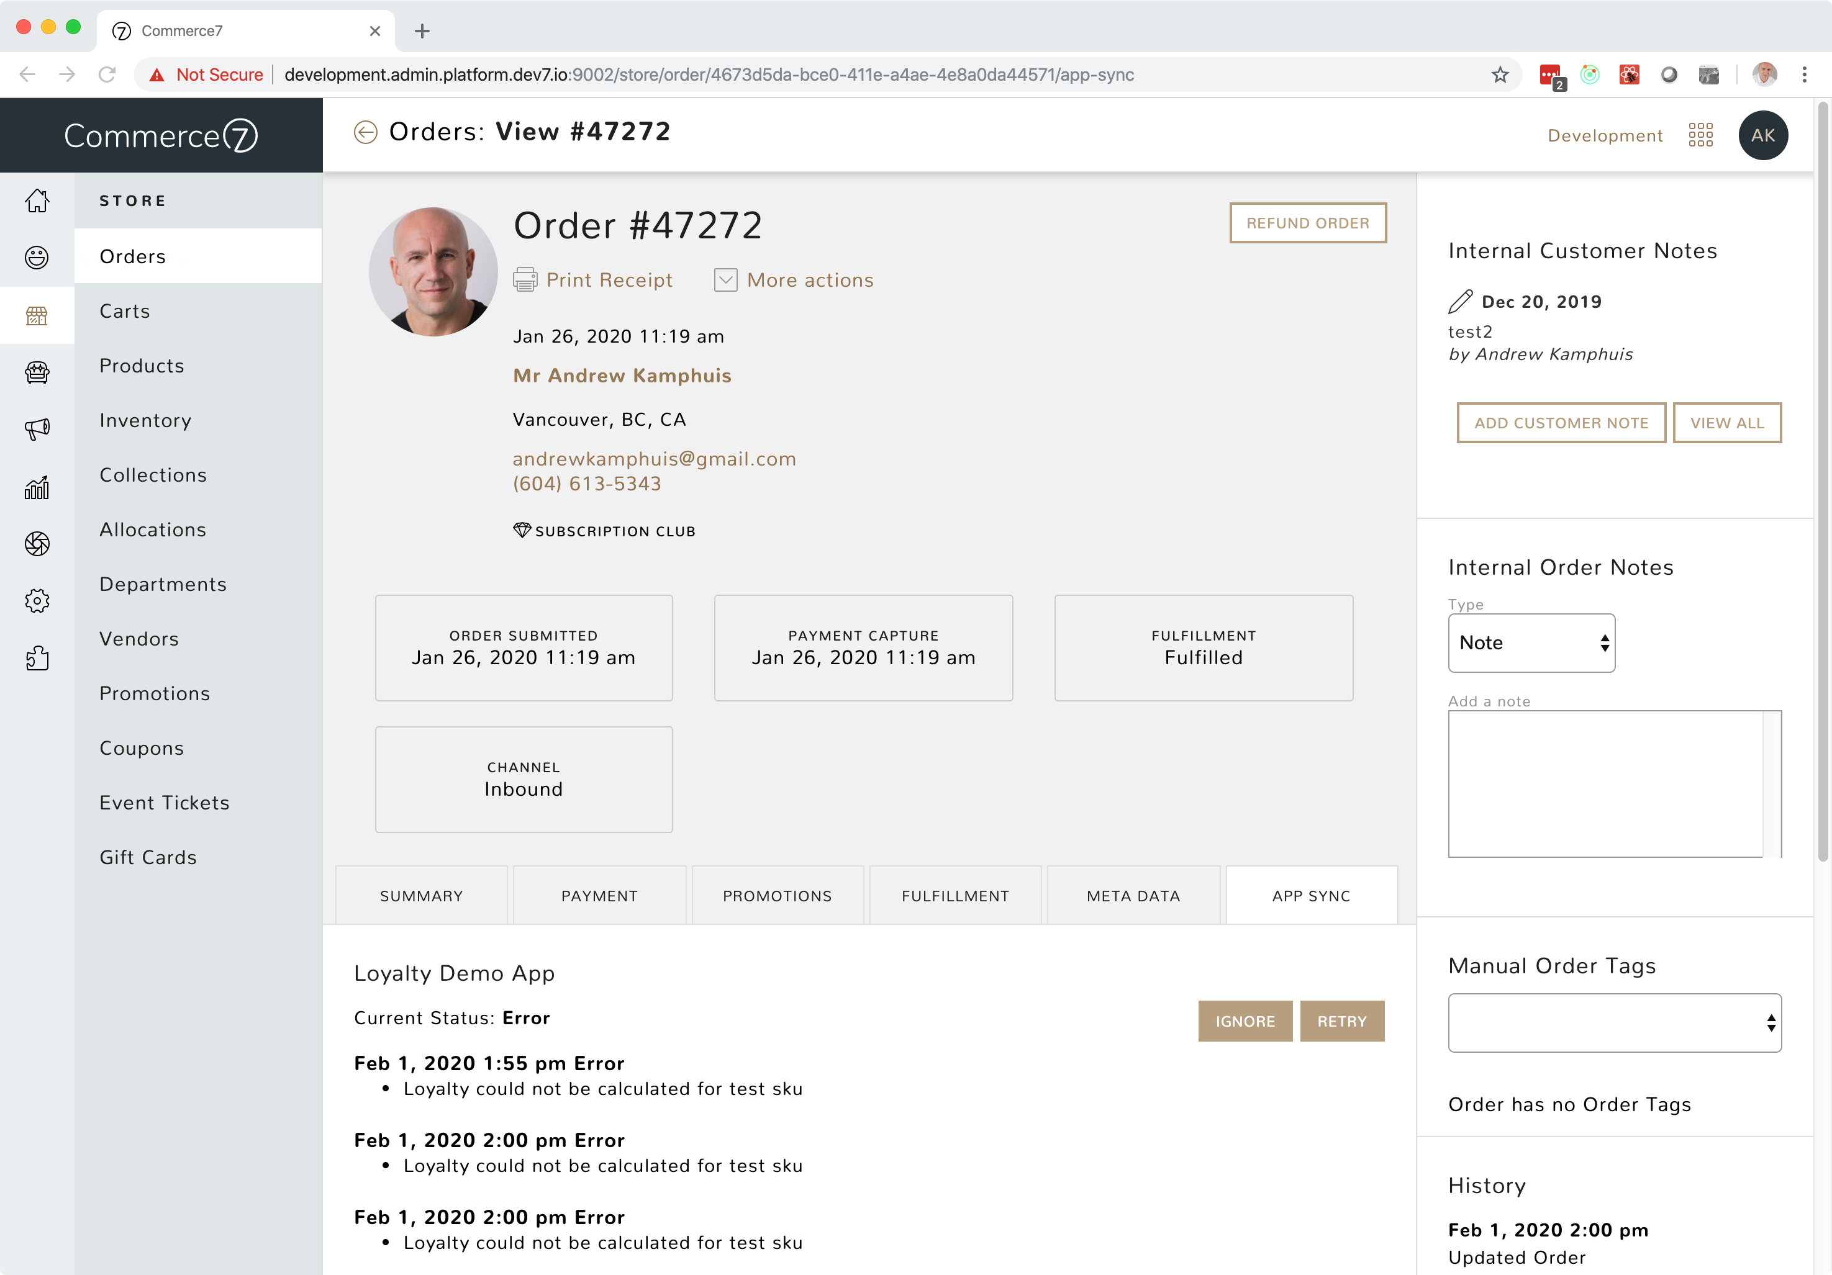Switch to the Promotions tab

(x=777, y=896)
